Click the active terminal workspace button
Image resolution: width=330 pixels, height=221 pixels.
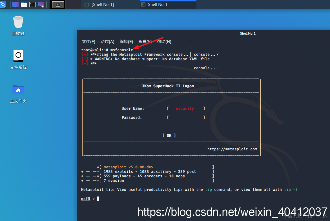(x=58, y=5)
